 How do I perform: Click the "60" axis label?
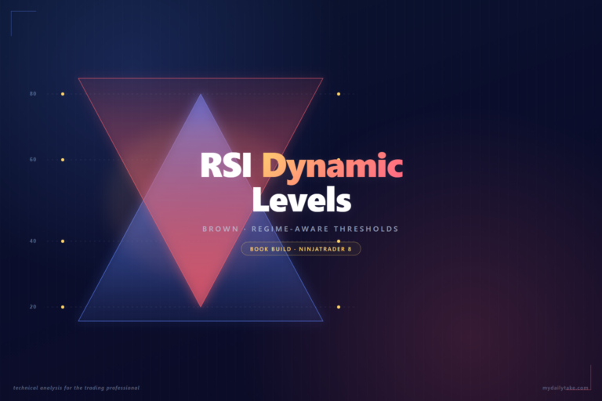(33, 160)
